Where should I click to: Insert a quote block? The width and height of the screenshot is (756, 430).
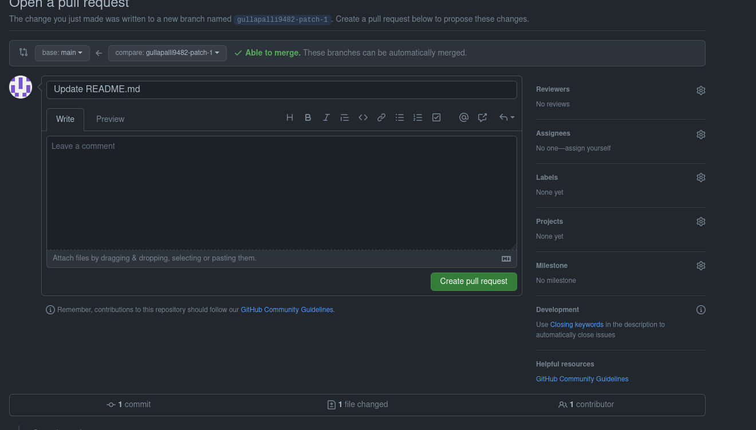(345, 117)
